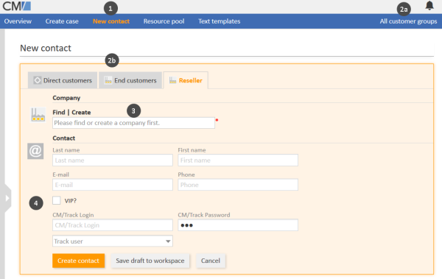The height and width of the screenshot is (279, 442).
Task: Click Save draft to workspace
Action: [150, 261]
